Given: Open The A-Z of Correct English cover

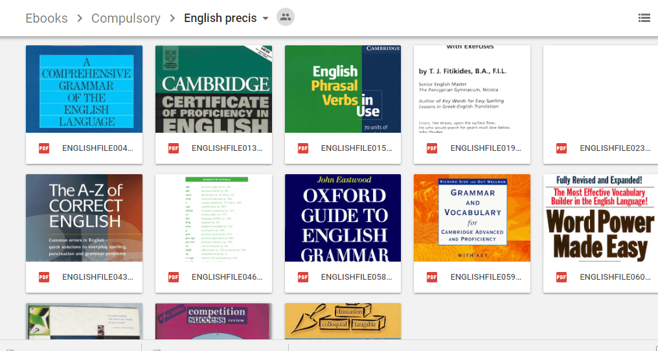Looking at the screenshot, I should 84,218.
